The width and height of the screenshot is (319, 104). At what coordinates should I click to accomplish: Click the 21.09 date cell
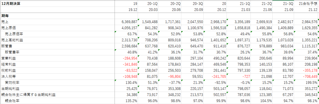coord(289,10)
